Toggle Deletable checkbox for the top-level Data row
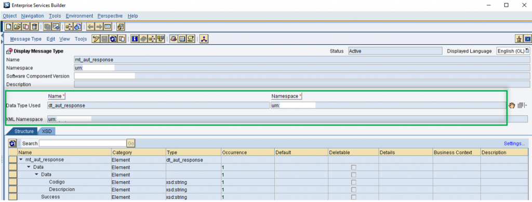The height and width of the screenshot is (202, 532). pyautogui.click(x=353, y=167)
